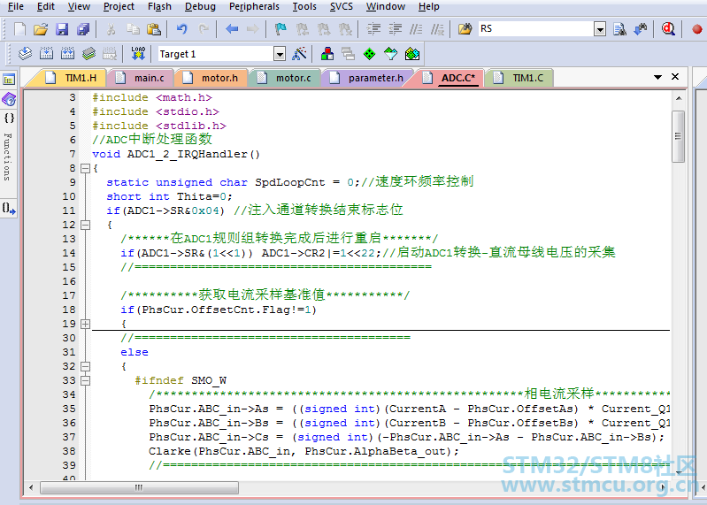Click the vertical scrollbar thumb
Image resolution: width=707 pixels, height=505 pixels.
(678, 136)
